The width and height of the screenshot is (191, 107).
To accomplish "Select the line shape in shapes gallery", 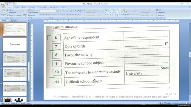I will [108, 10].
